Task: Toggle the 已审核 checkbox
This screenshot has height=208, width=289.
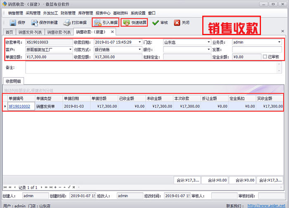Action: [265, 57]
